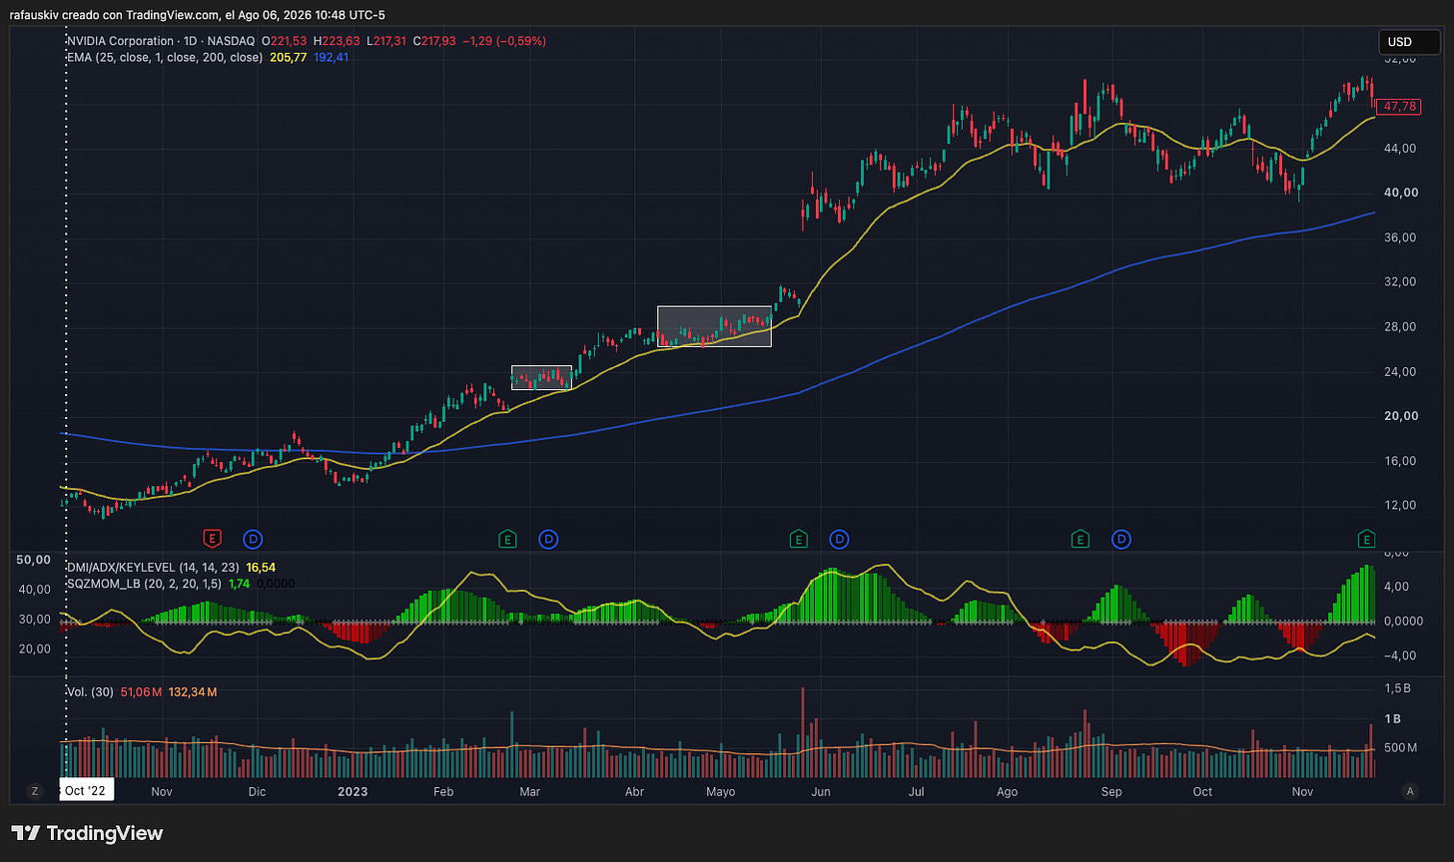Click the close price value C217,93

click(x=434, y=41)
